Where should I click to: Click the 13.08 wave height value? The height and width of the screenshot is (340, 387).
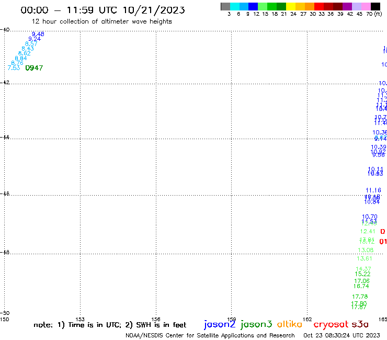tap(366, 250)
